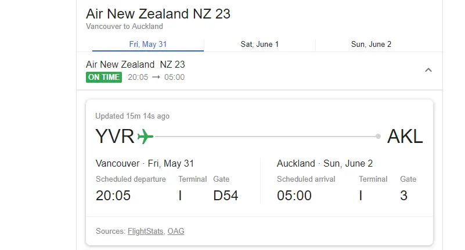
Task: Click the Updated 15m 14s ago text
Action: click(x=132, y=116)
